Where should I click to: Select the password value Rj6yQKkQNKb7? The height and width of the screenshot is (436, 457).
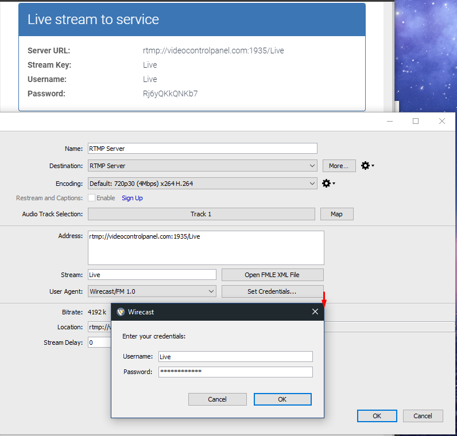170,94
